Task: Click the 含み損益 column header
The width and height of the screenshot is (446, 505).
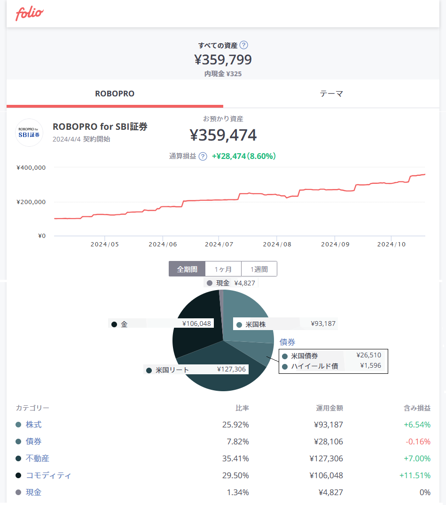Action: [417, 408]
